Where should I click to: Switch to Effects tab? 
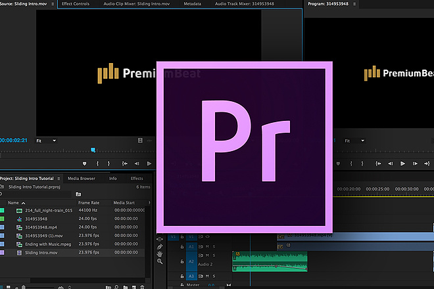(x=137, y=179)
